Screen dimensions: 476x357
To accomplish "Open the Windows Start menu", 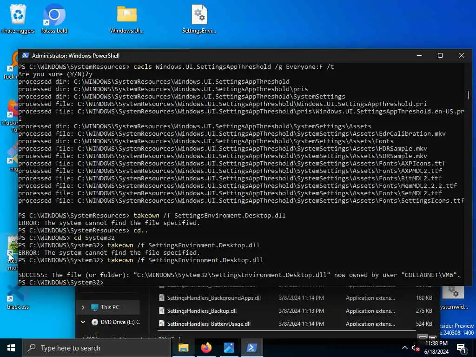I will pyautogui.click(x=11, y=348).
